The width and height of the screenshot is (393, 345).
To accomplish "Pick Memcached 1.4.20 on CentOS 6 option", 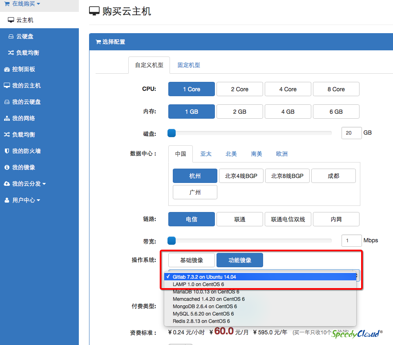I will point(260,299).
